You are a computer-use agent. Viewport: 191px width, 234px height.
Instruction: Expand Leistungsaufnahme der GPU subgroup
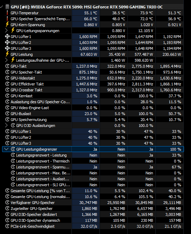coord(6,60)
